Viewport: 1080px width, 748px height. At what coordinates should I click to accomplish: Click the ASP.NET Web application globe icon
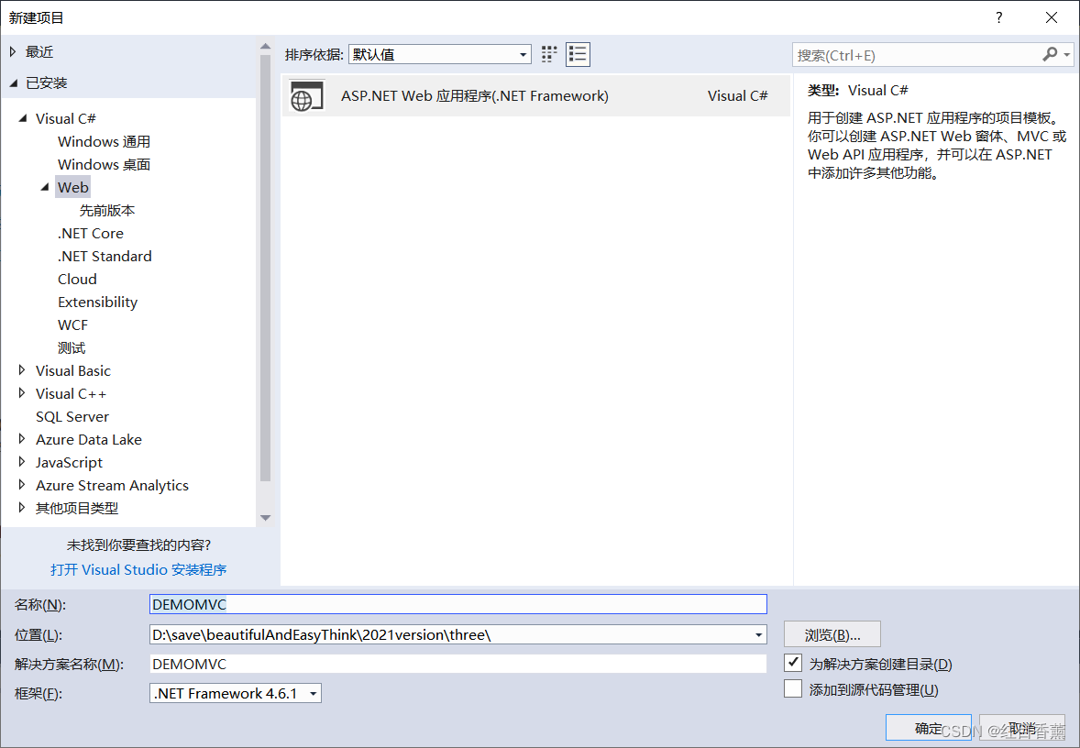click(306, 95)
